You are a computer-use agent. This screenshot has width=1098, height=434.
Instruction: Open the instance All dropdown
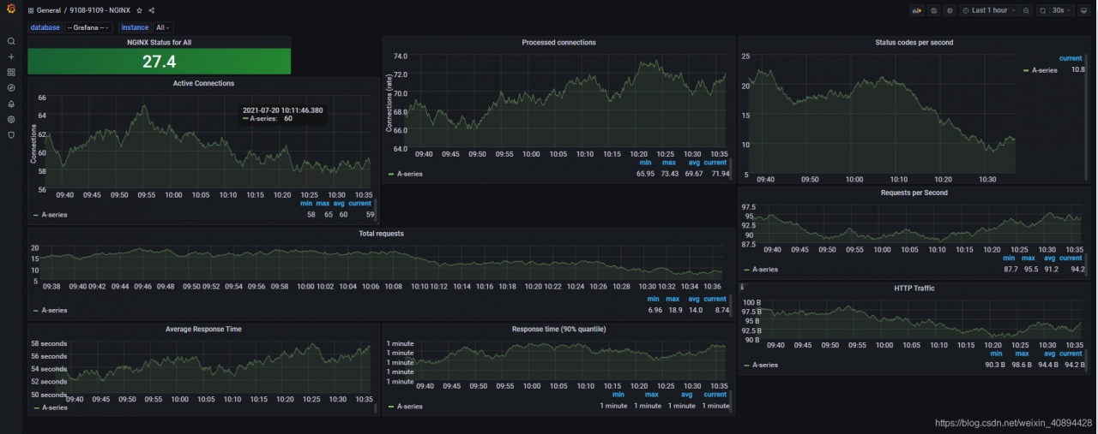click(x=163, y=27)
